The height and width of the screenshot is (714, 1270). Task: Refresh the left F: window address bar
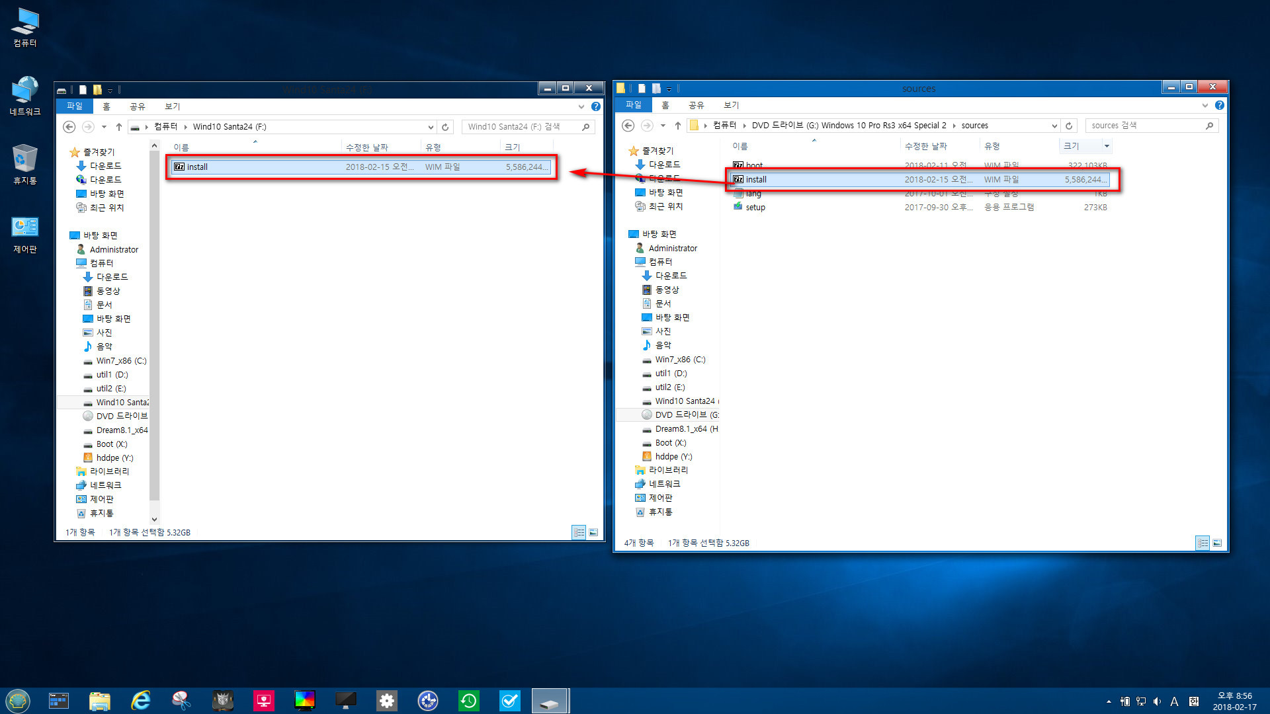445,127
